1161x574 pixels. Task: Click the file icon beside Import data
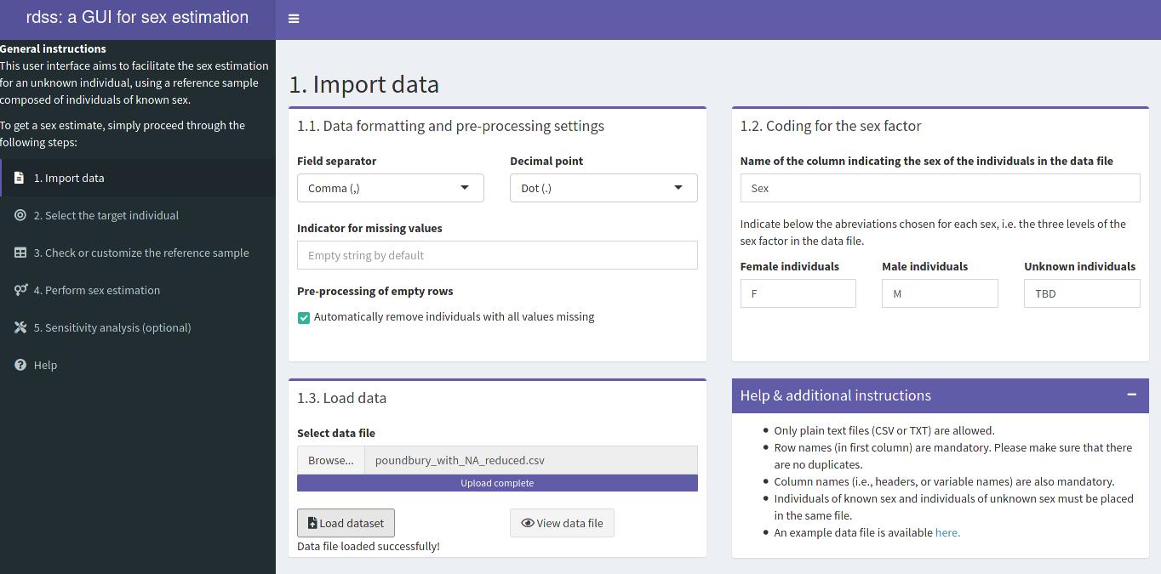click(x=20, y=178)
